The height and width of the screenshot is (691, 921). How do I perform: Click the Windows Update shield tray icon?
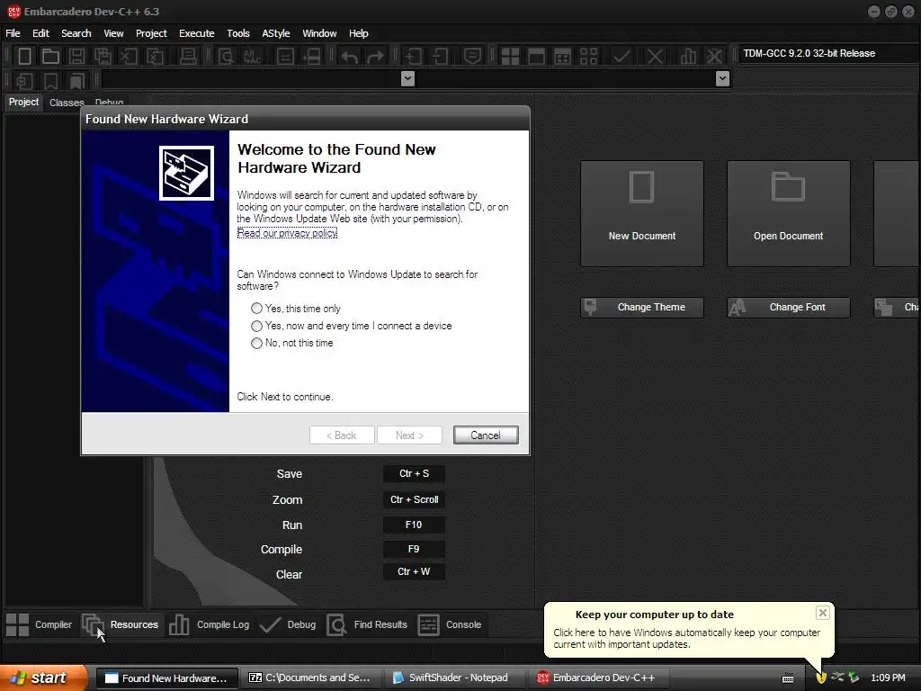[821, 678]
